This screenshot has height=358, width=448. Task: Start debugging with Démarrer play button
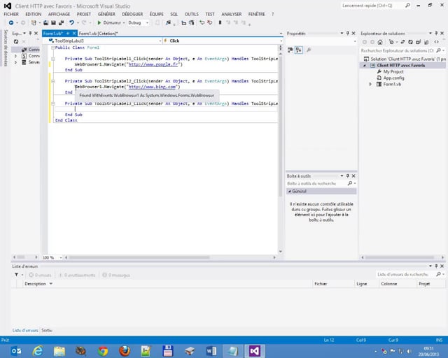coord(109,22)
